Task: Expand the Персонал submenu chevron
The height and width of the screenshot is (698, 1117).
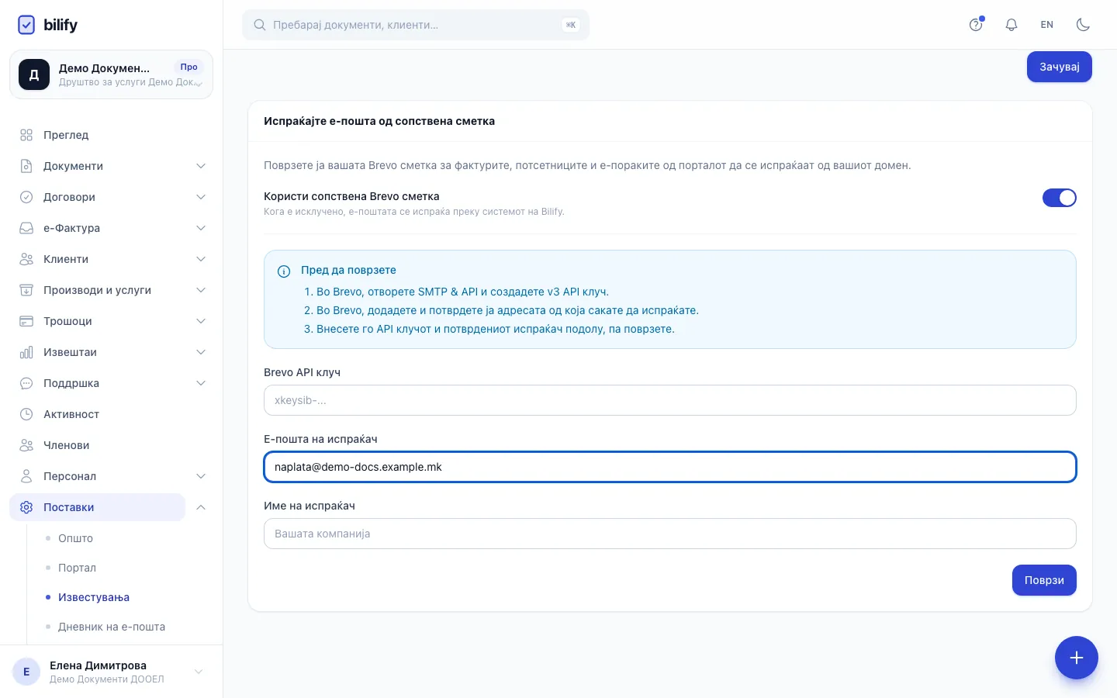Action: click(x=201, y=476)
